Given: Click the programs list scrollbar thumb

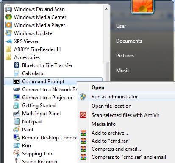Looking at the screenshot, I should click(x=106, y=72).
